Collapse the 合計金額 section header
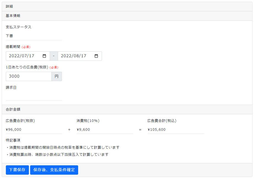 coord(127,109)
